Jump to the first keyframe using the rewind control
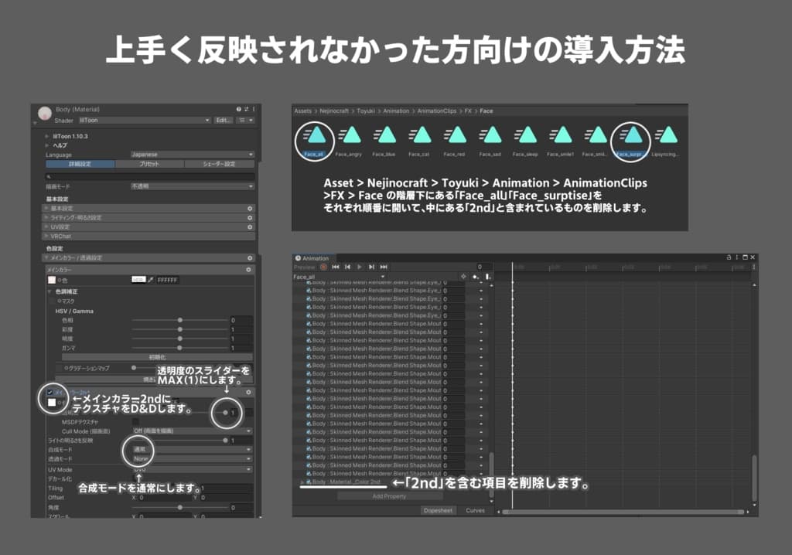This screenshot has width=792, height=555. (x=336, y=266)
